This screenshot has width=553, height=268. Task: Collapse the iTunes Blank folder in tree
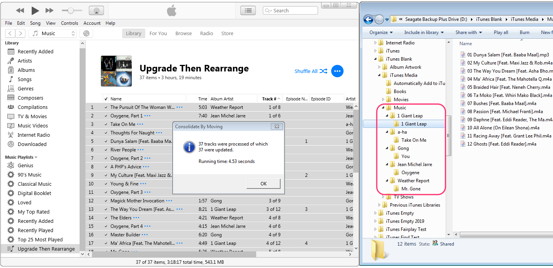point(375,59)
